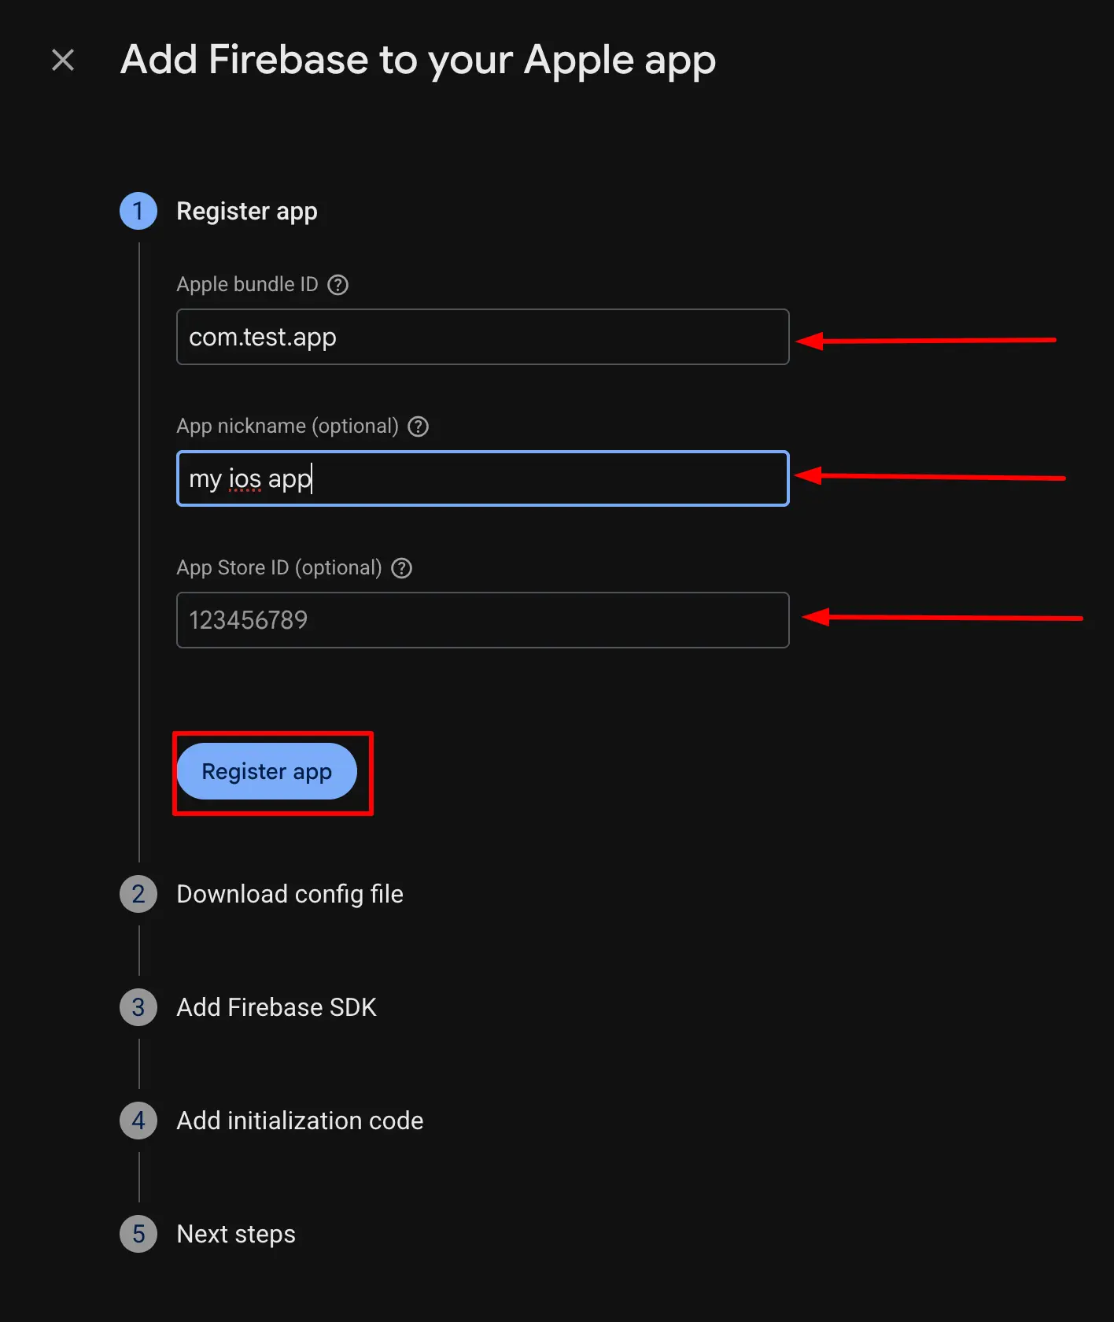This screenshot has width=1114, height=1322.
Task: Focus the App Store ID input field
Action: pos(482,620)
